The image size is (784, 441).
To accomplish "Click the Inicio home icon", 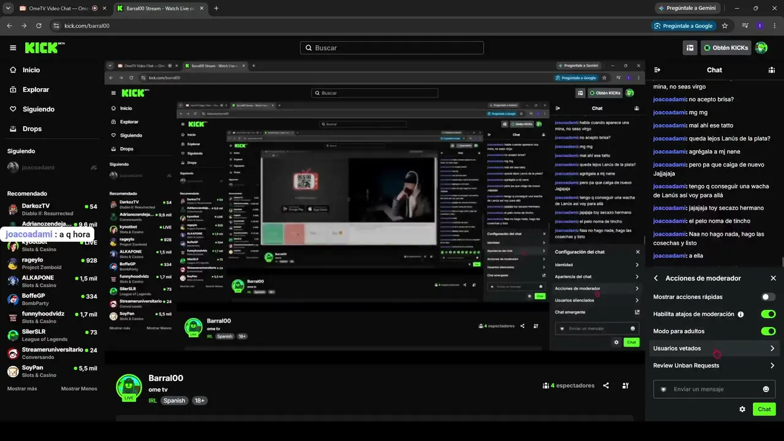I will tap(13, 70).
